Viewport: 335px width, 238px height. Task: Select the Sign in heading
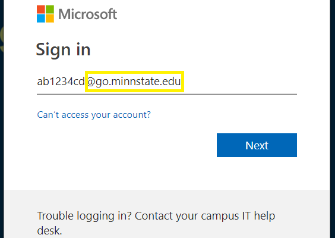63,49
